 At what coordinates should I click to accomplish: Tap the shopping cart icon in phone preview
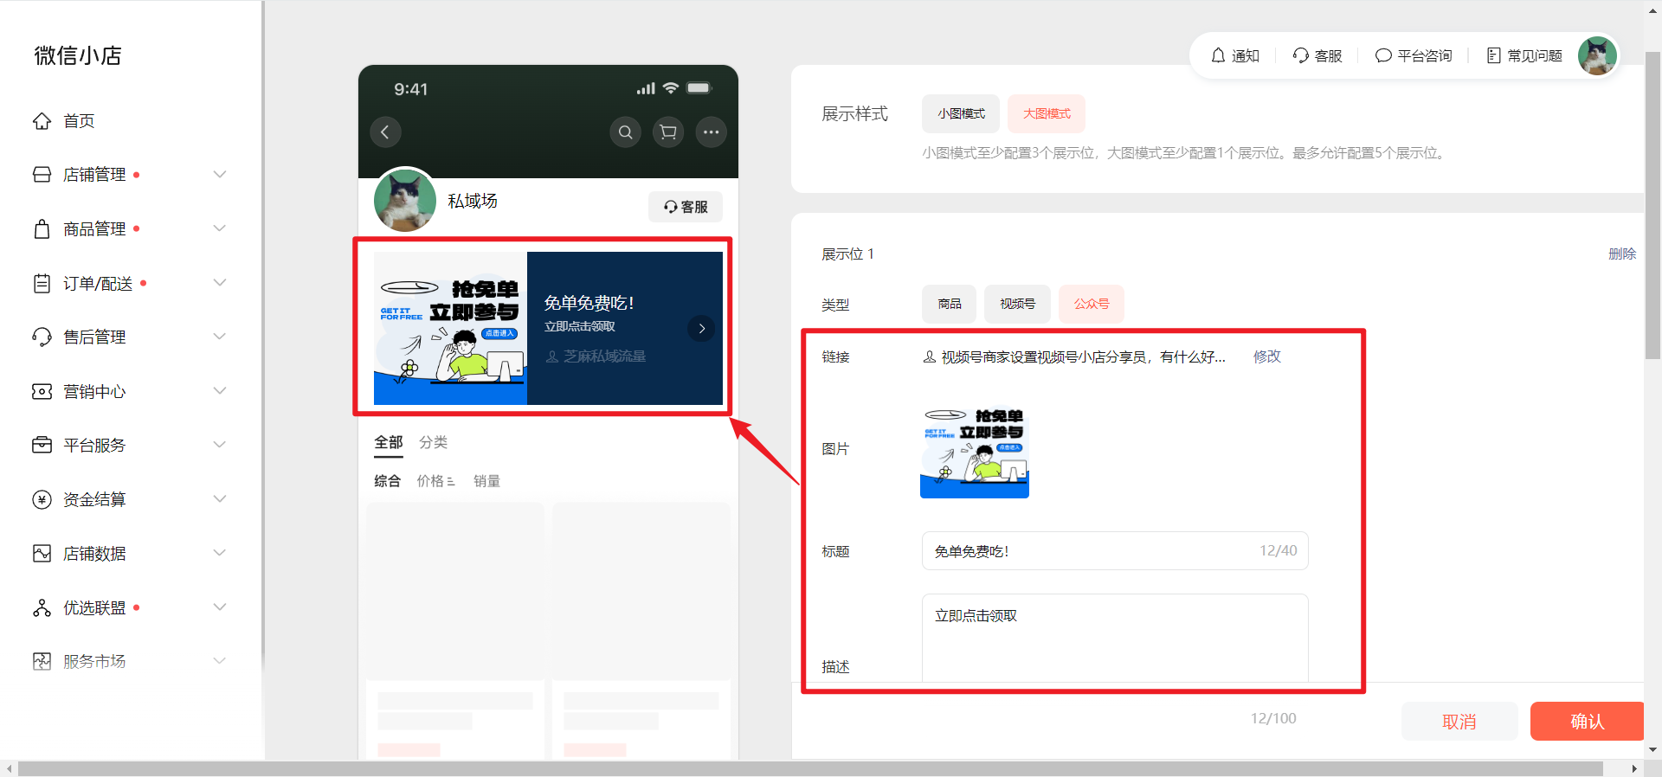pyautogui.click(x=668, y=132)
